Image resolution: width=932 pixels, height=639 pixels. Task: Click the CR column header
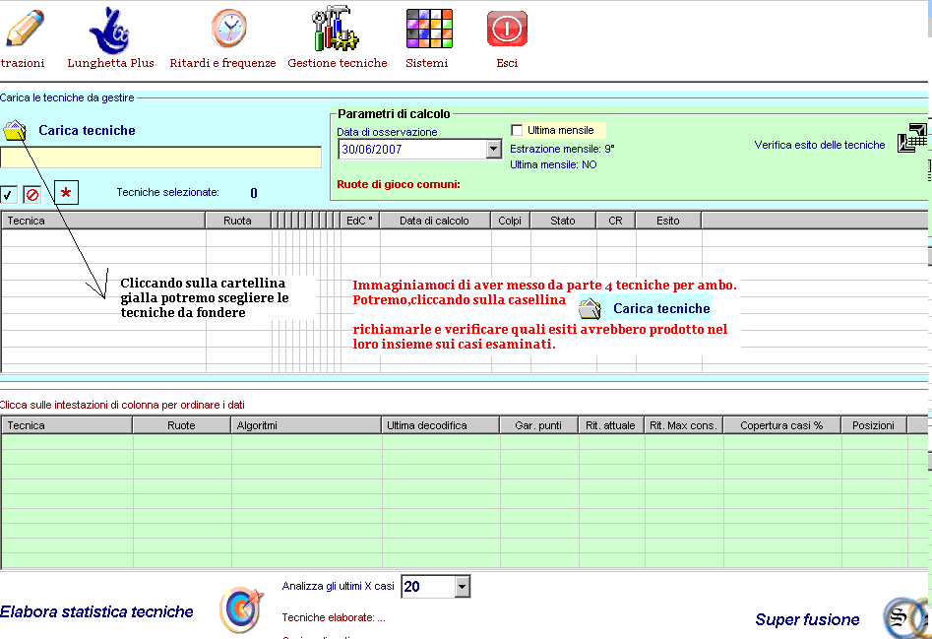click(x=615, y=221)
